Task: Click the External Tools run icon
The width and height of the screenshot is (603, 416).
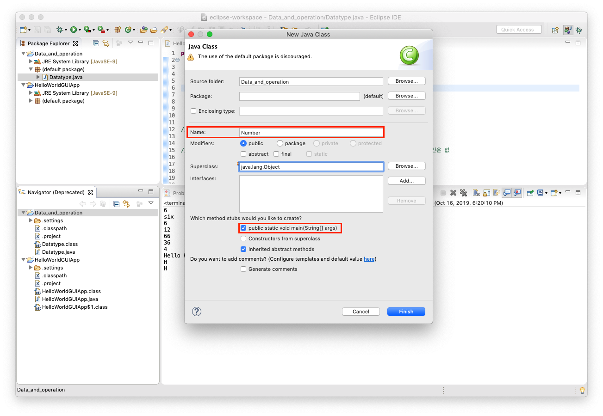Action: [x=101, y=29]
